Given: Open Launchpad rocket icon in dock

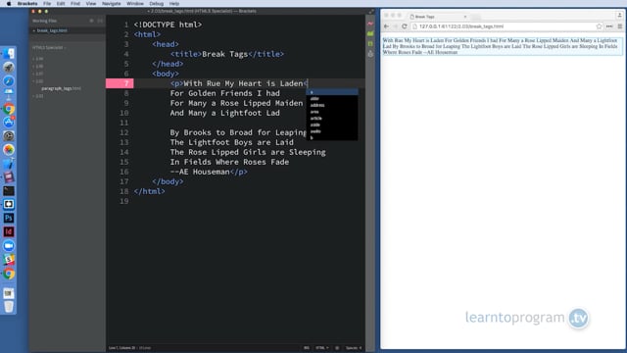Looking at the screenshot, I should [x=9, y=68].
